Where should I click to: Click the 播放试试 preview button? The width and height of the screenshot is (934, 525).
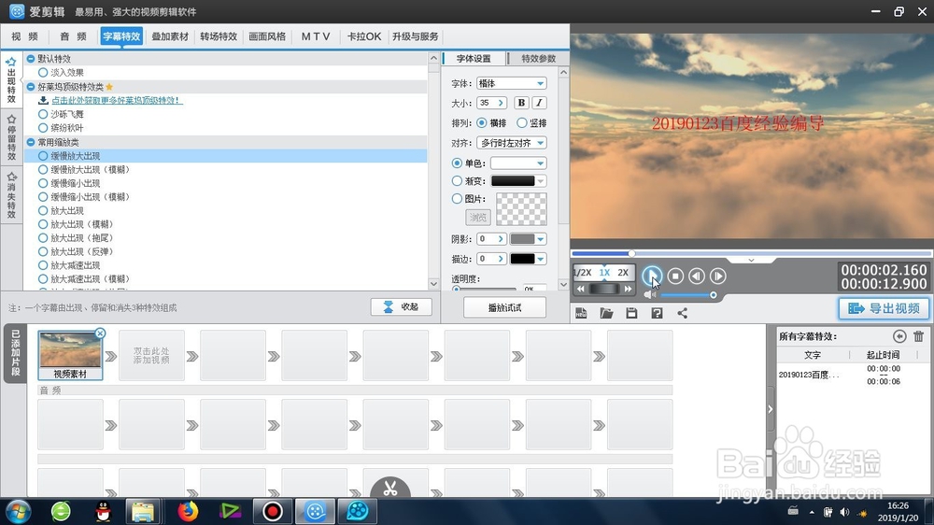[504, 307]
